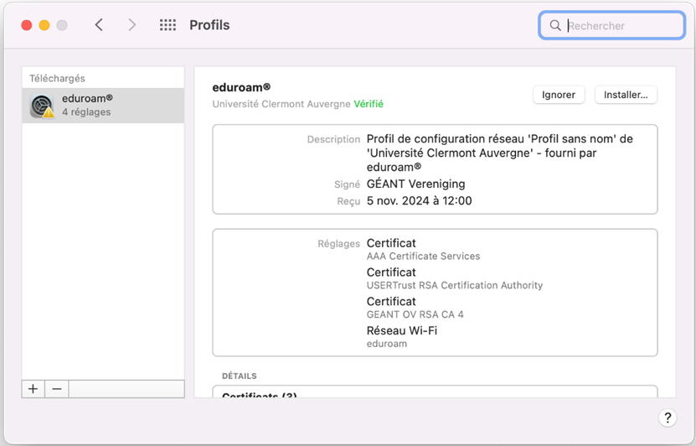Add a profile with the plus button
Viewport: 696px width, 446px height.
[34, 389]
